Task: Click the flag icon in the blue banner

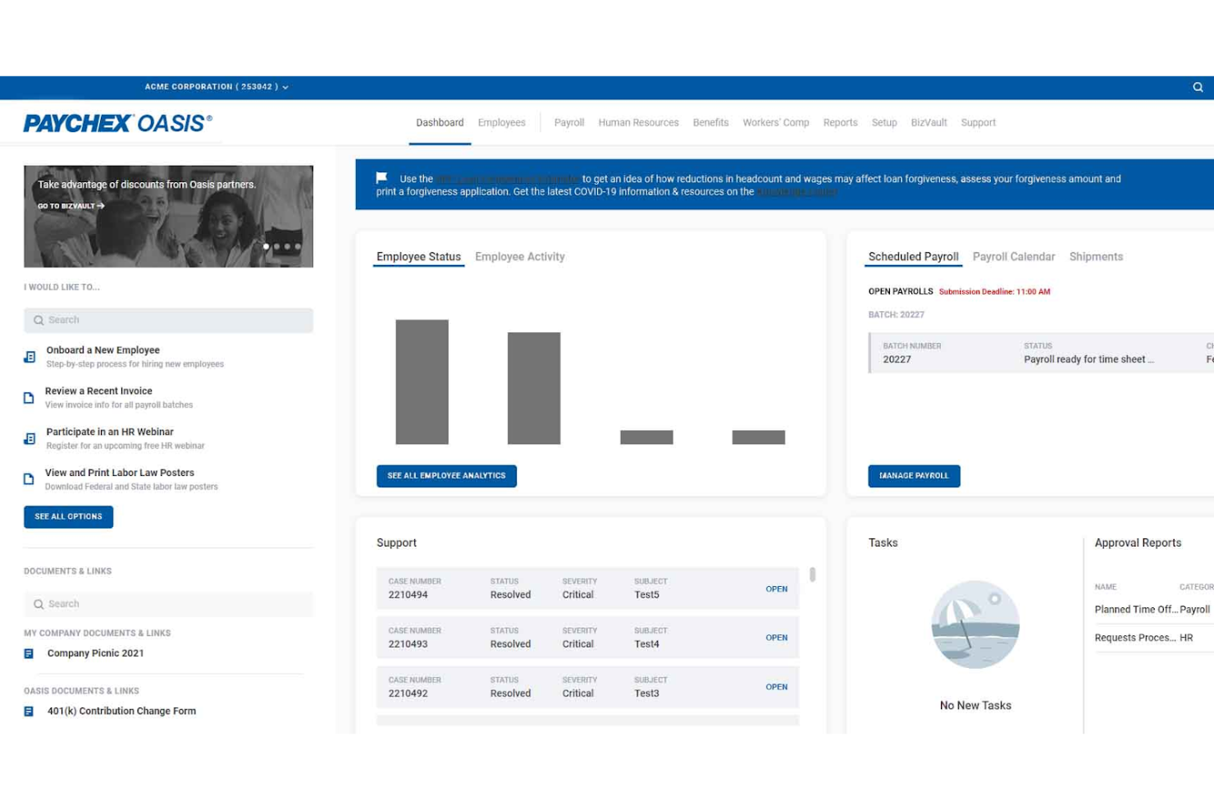Action: pyautogui.click(x=381, y=178)
